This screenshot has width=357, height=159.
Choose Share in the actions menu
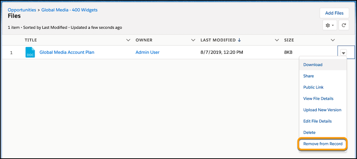coord(308,76)
